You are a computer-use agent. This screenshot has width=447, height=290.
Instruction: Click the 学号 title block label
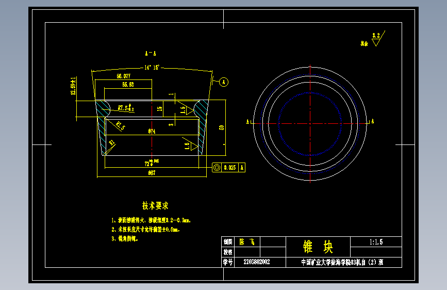(x=228, y=262)
